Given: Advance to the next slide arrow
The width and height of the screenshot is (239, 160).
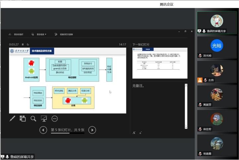Looking at the screenshot, I should pos(92,130).
